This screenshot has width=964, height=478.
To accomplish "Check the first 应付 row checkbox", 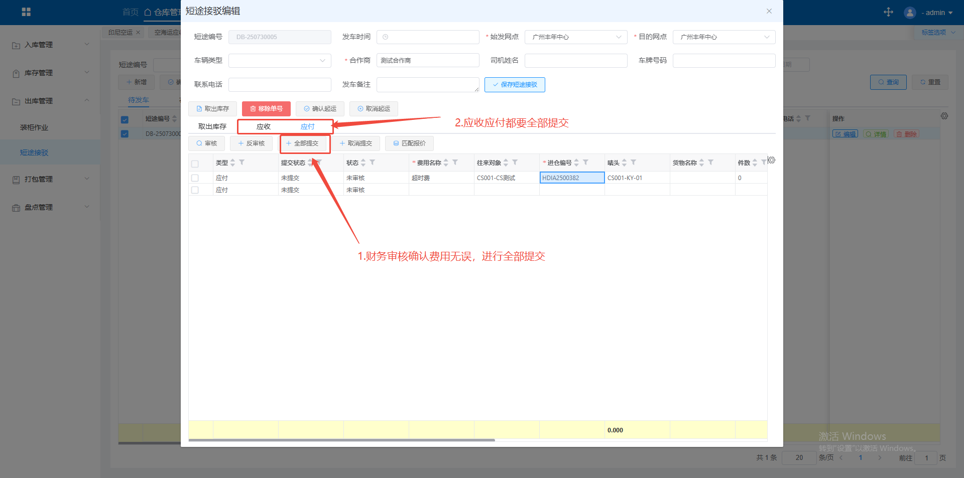I will (x=195, y=178).
